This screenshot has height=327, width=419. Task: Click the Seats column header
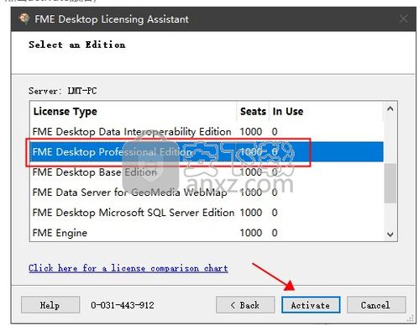(x=253, y=112)
